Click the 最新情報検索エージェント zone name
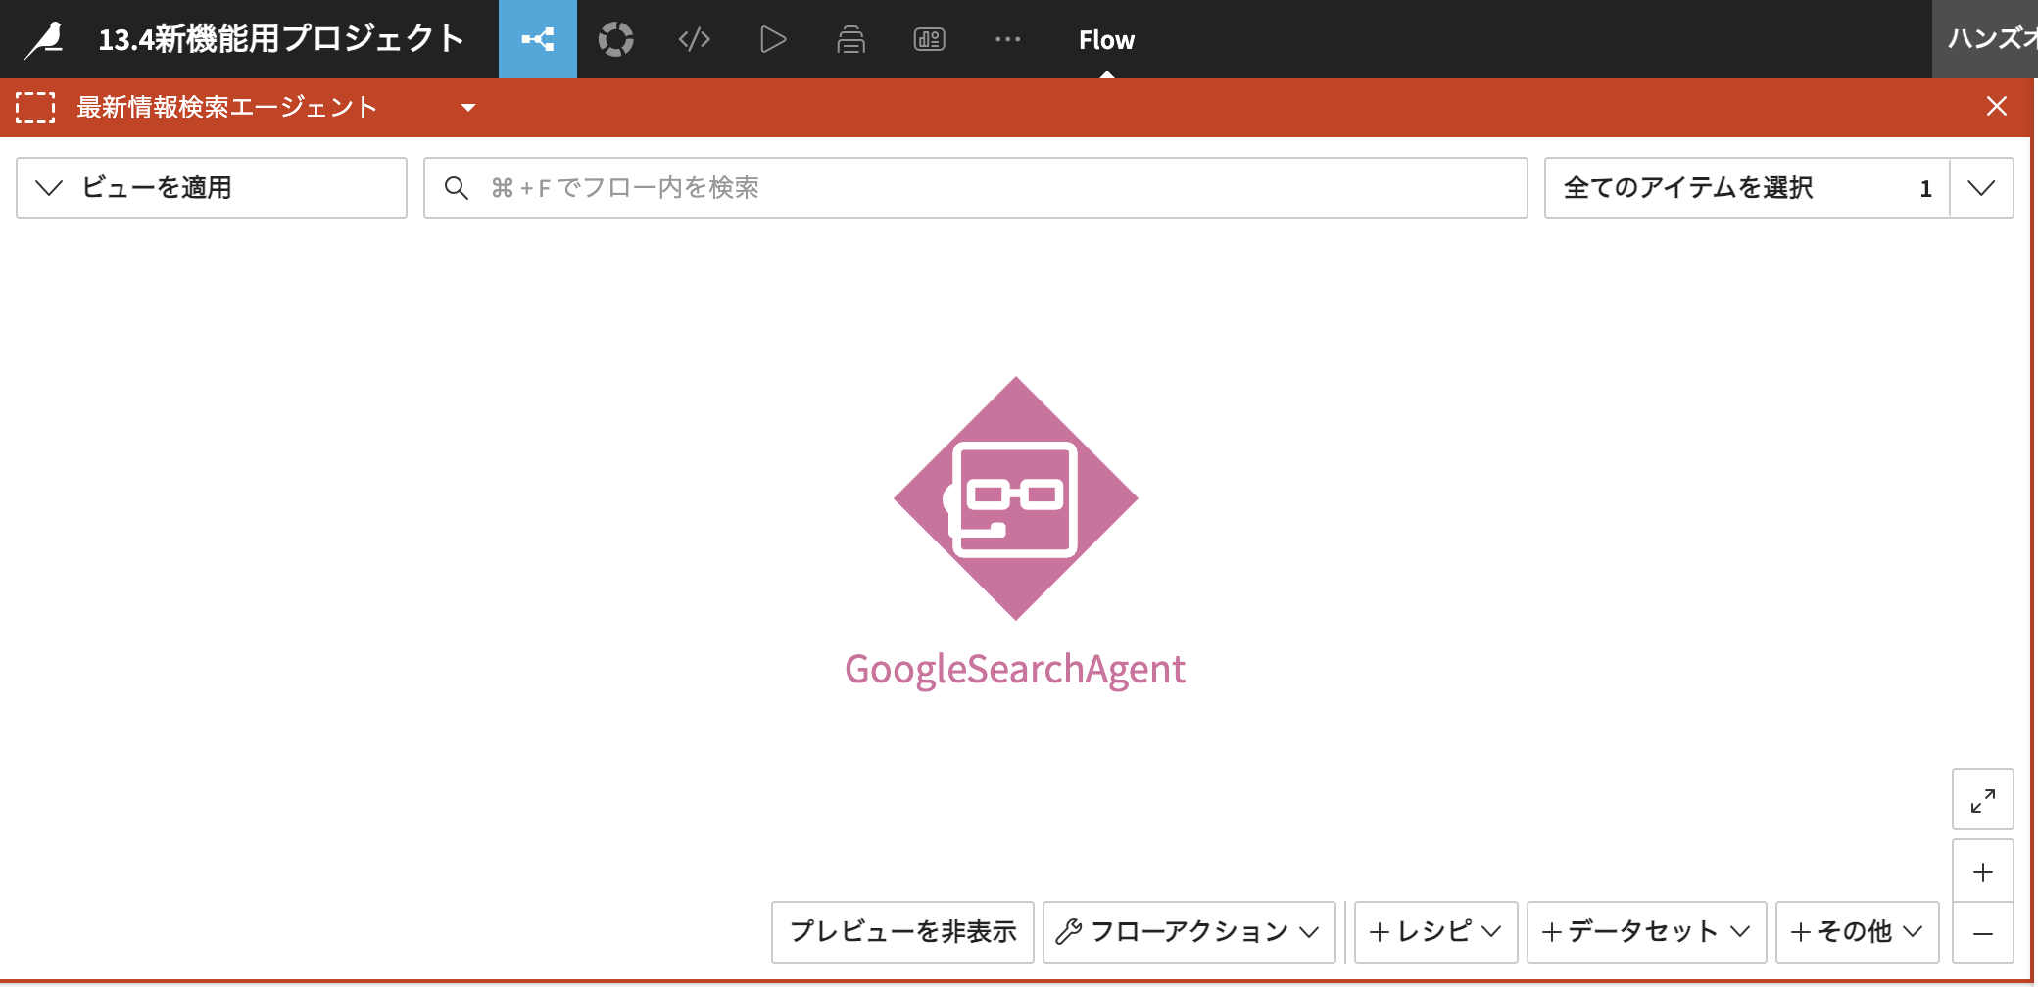Viewport: 2038px width, 987px height. (227, 108)
